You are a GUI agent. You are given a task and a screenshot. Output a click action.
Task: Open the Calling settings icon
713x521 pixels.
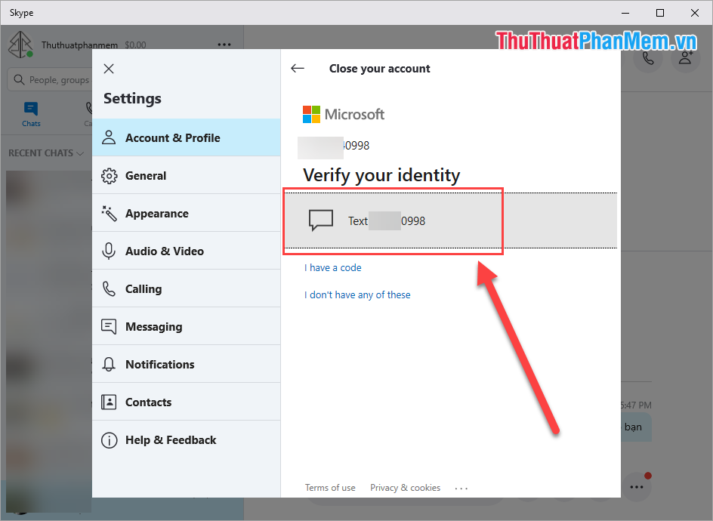coord(108,288)
